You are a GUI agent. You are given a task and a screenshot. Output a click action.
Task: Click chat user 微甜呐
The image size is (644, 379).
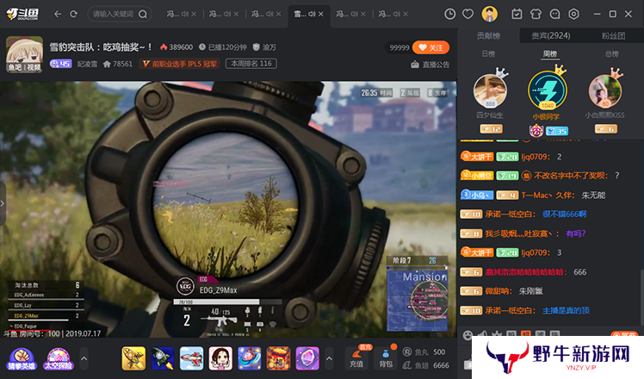pos(498,291)
